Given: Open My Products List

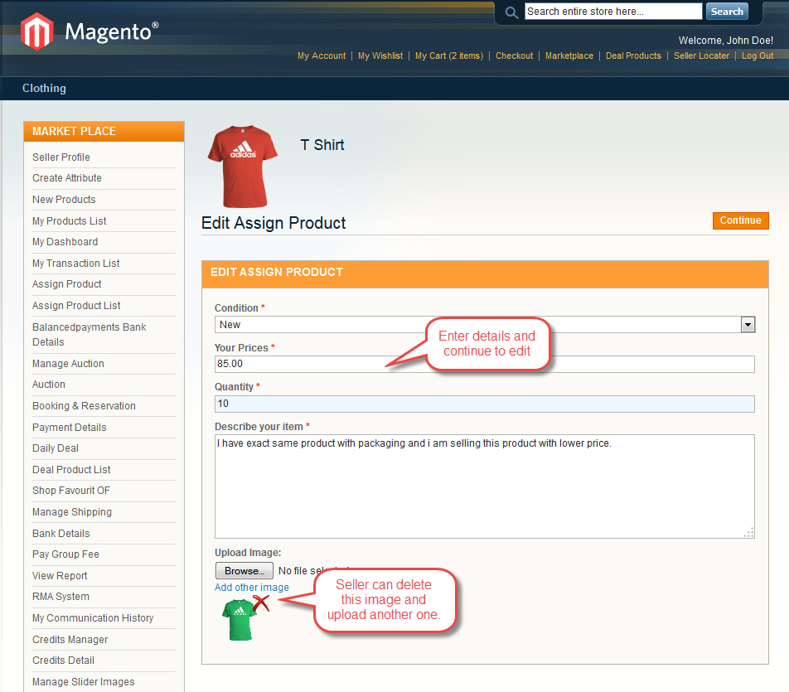Looking at the screenshot, I should pyautogui.click(x=70, y=221).
